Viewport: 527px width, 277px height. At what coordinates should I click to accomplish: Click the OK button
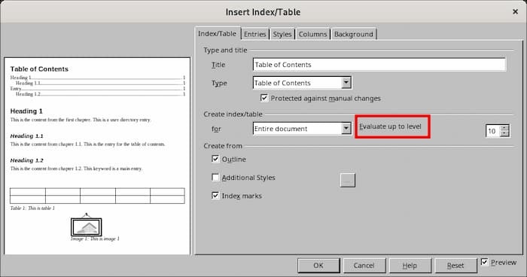[x=318, y=266]
